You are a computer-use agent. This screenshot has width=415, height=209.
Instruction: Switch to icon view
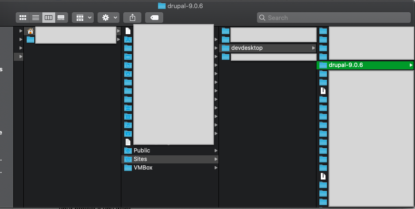[x=23, y=18]
